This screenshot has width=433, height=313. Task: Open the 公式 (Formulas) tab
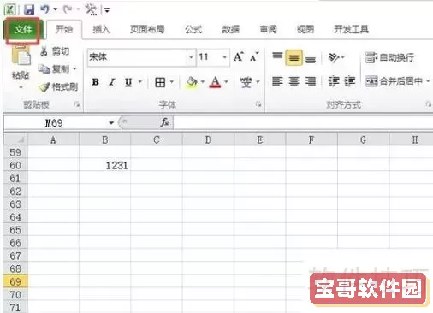[x=193, y=29]
